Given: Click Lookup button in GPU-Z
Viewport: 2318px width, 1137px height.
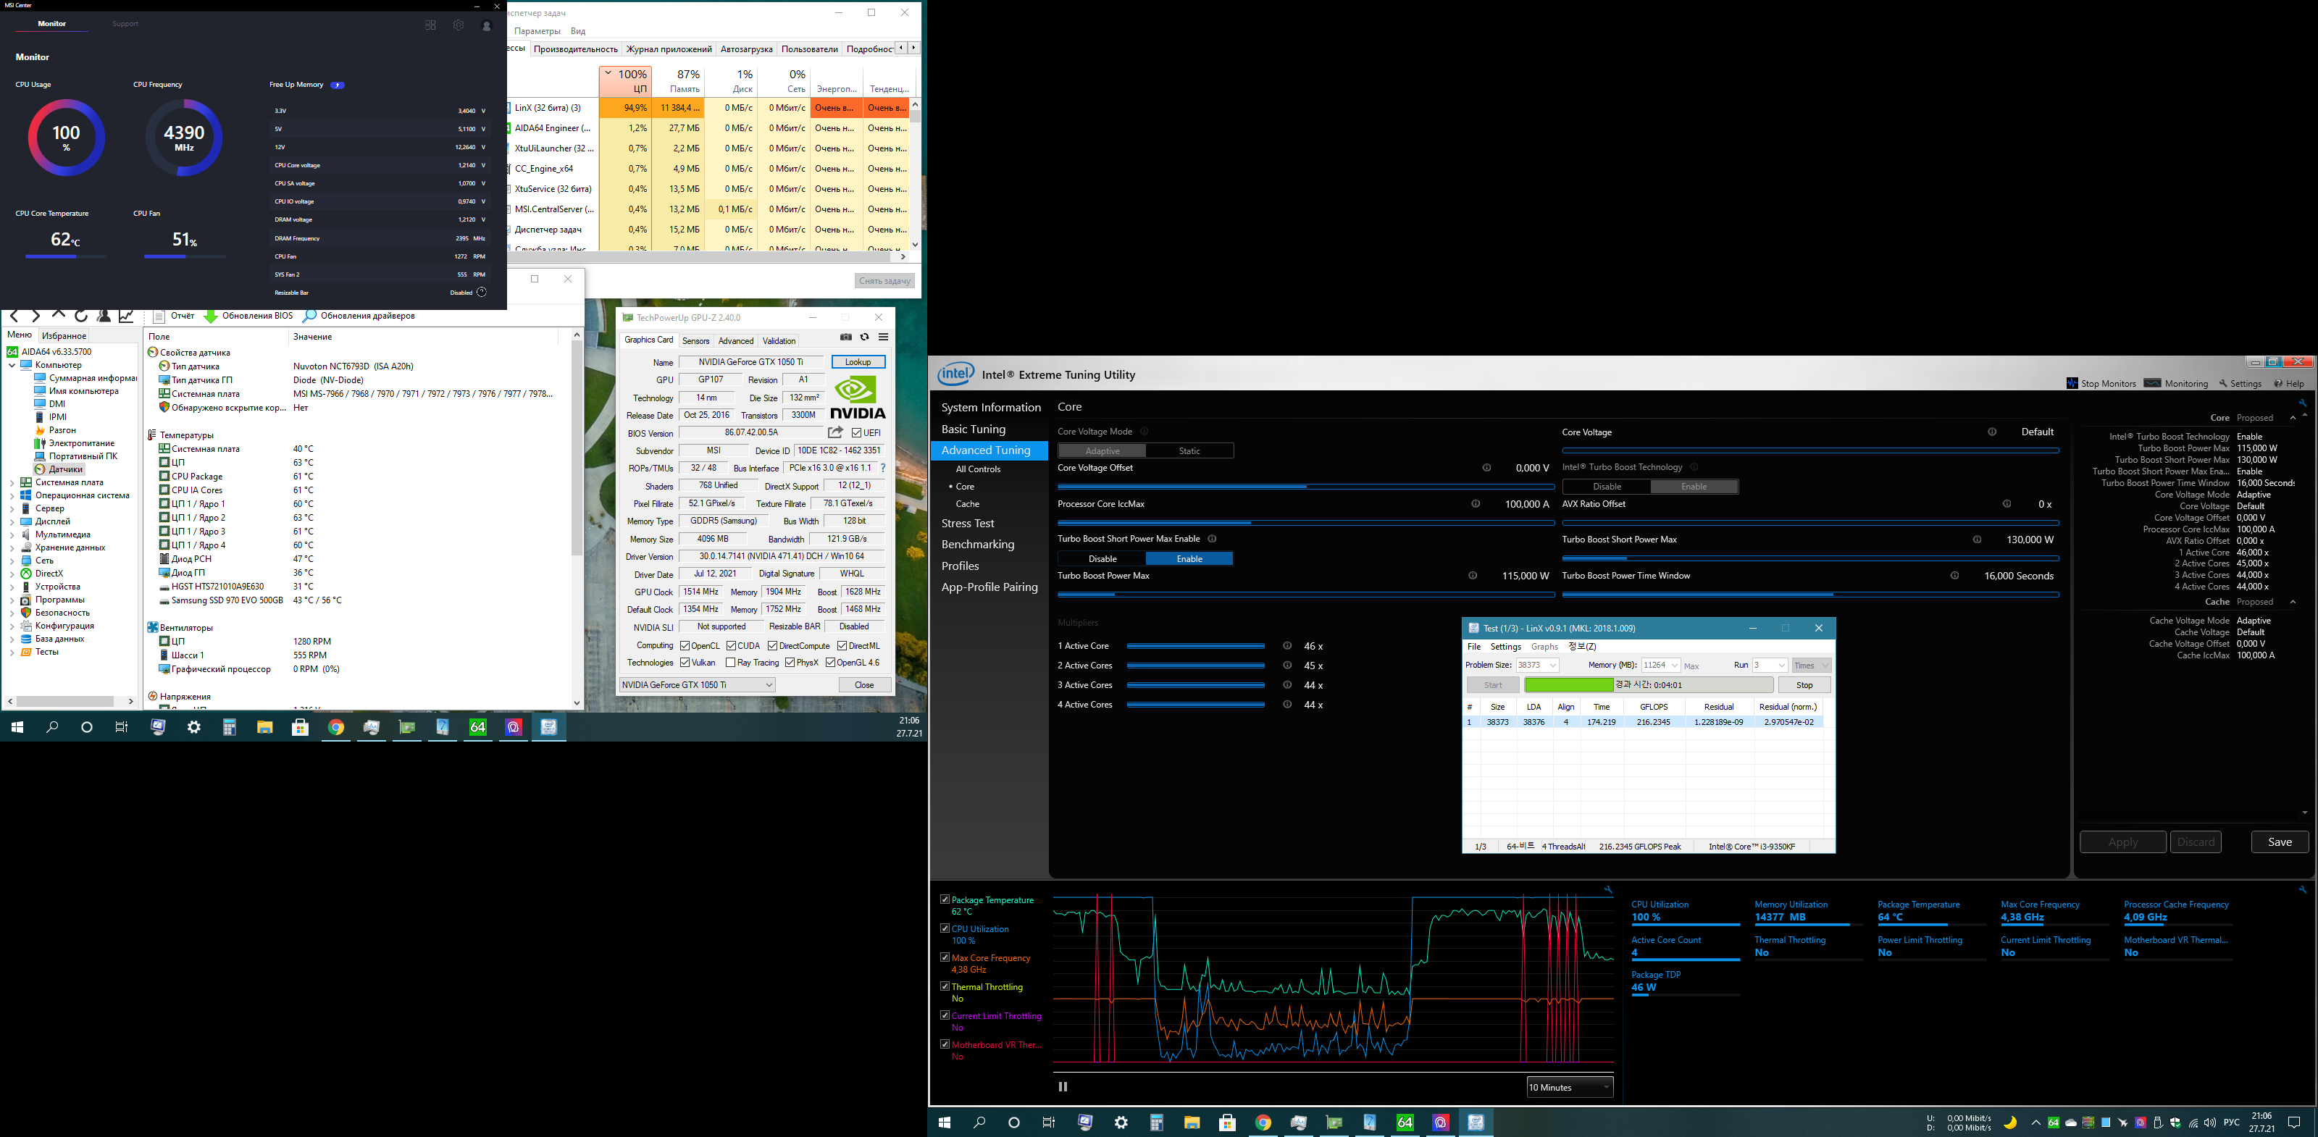Looking at the screenshot, I should click(x=858, y=361).
